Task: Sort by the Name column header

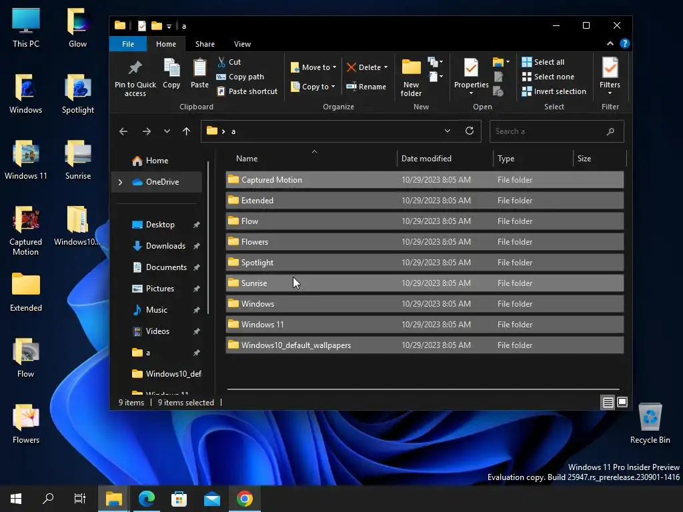Action: click(x=311, y=159)
